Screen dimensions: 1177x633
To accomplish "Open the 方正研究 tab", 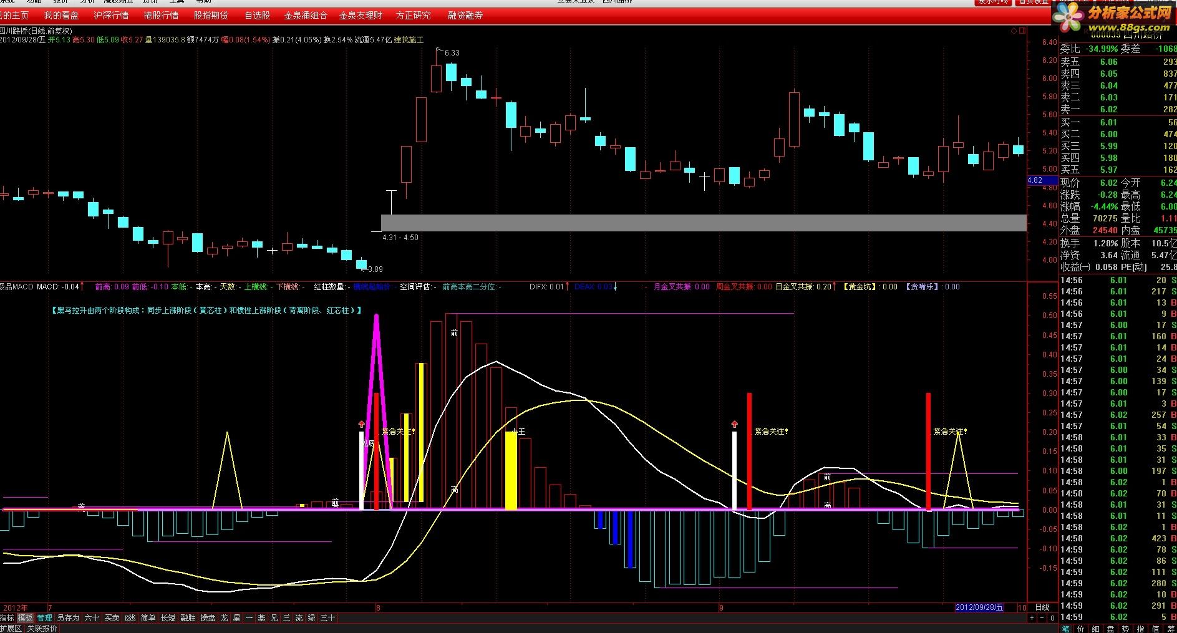I will click(x=413, y=15).
